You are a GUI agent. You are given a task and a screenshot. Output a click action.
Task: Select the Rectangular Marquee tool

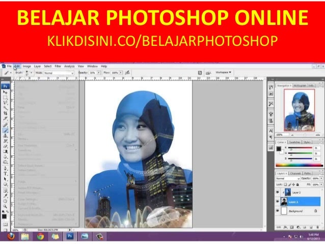click(6, 97)
